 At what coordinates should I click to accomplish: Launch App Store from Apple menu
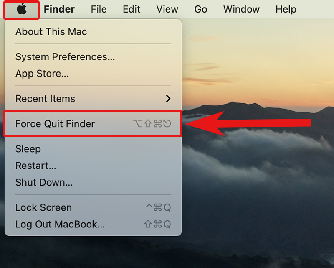tap(42, 74)
